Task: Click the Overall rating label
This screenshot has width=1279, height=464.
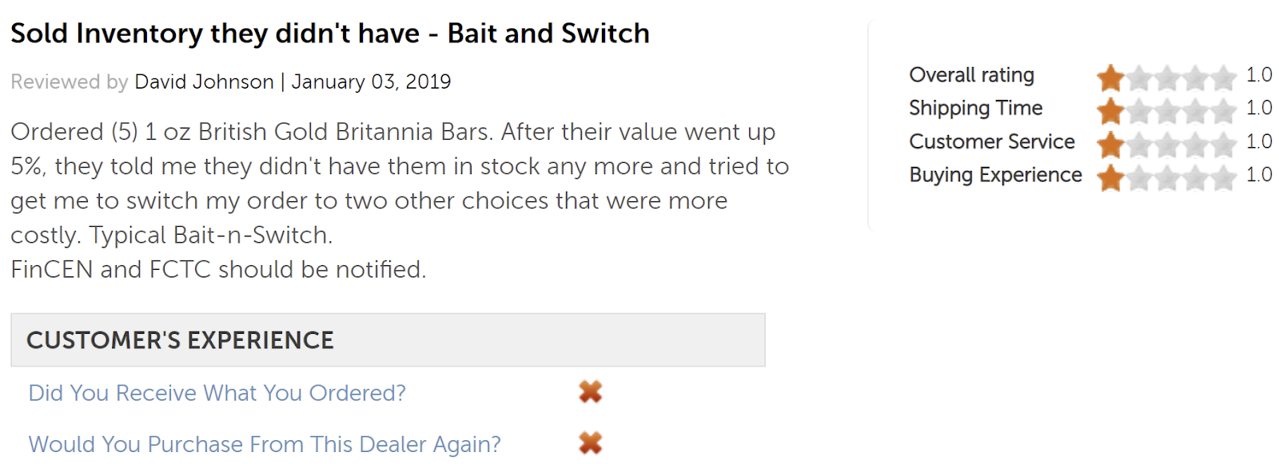Action: pyautogui.click(x=971, y=75)
